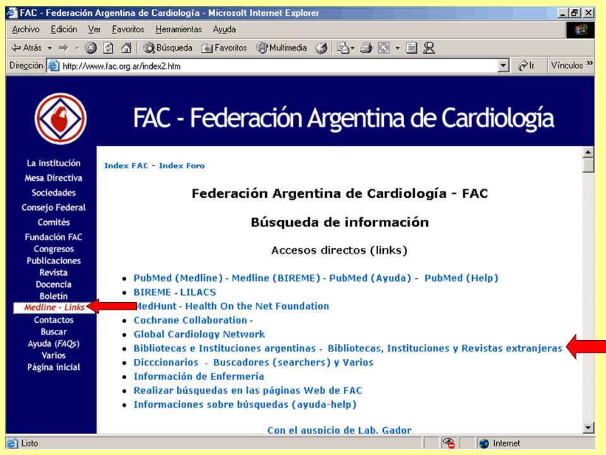This screenshot has width=606, height=455.
Task: Open the PubMed (Medline) link
Action: 178,278
